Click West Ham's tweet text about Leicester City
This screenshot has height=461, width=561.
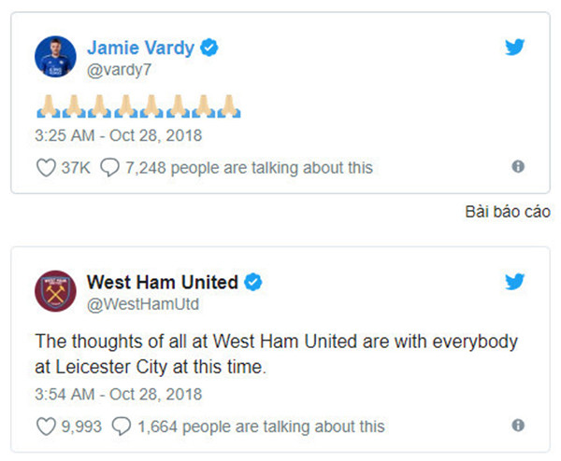tap(275, 356)
